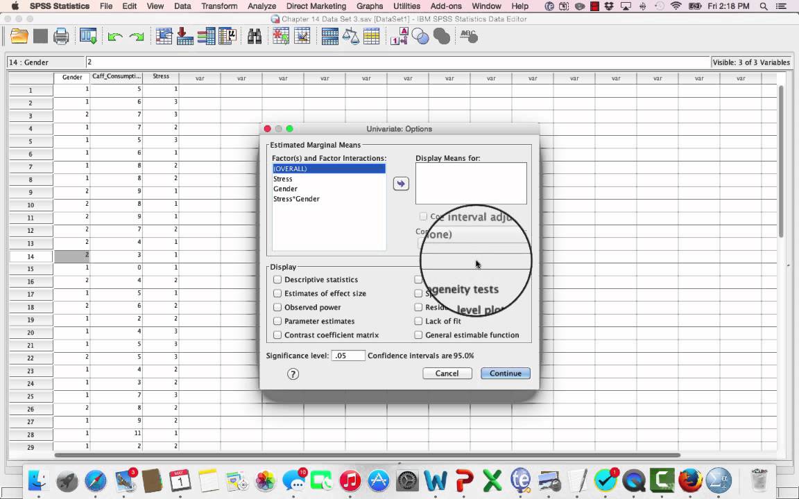The height and width of the screenshot is (499, 799).
Task: Click the Save document toolbar icon
Action: click(x=40, y=37)
